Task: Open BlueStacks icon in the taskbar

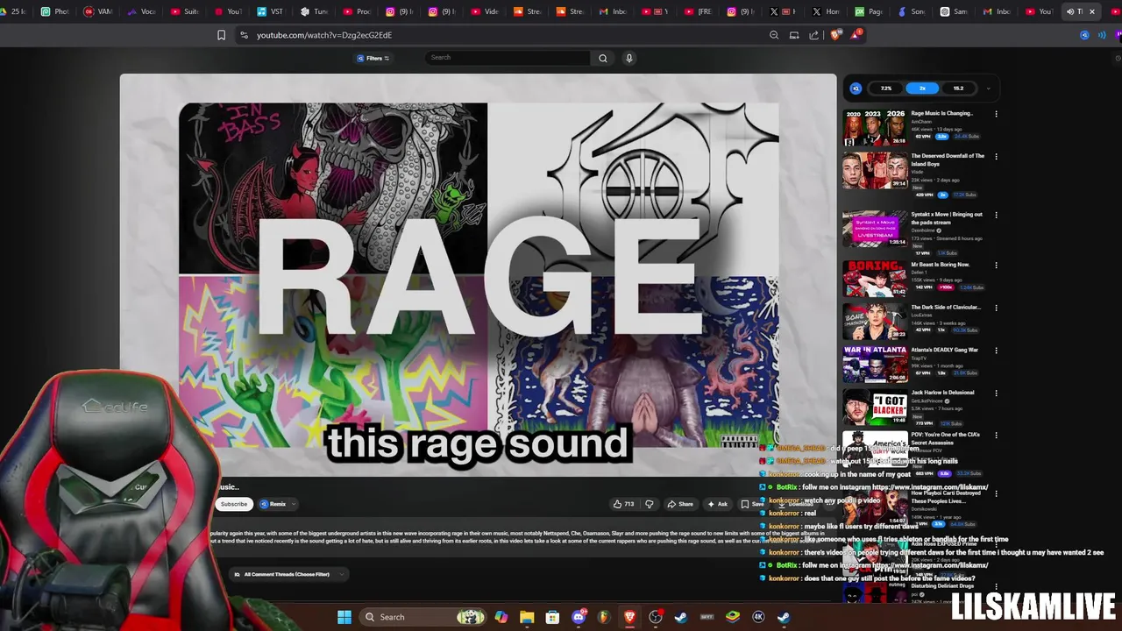Action: (733, 617)
